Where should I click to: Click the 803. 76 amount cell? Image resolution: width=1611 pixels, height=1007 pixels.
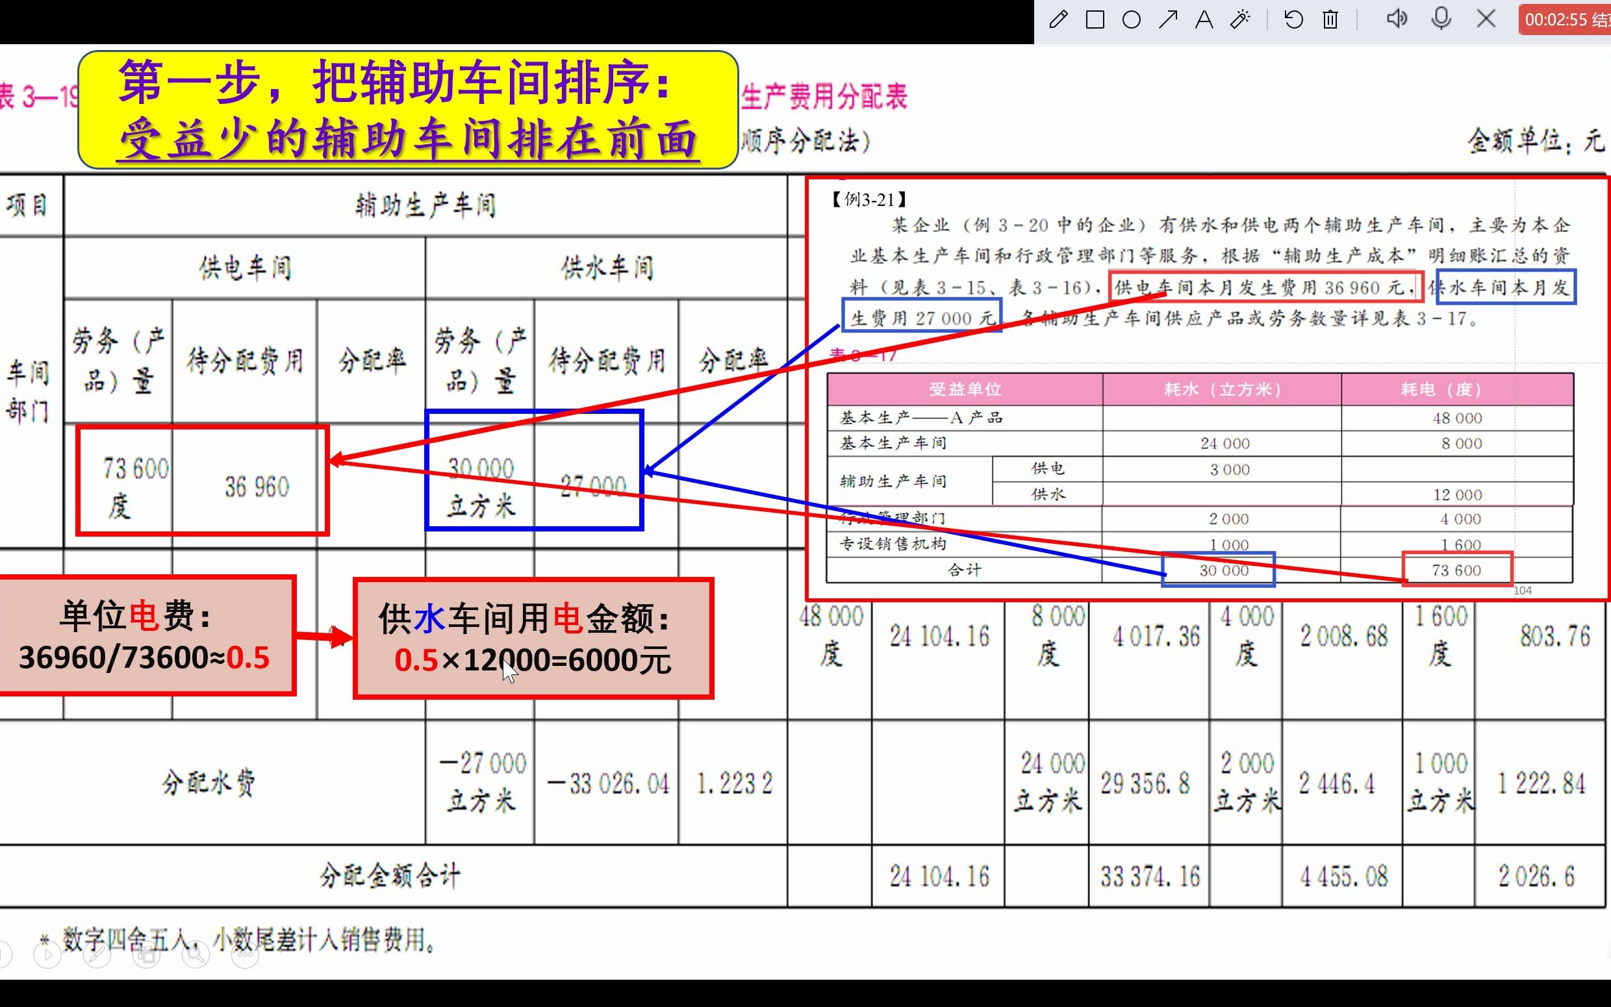(x=1555, y=636)
